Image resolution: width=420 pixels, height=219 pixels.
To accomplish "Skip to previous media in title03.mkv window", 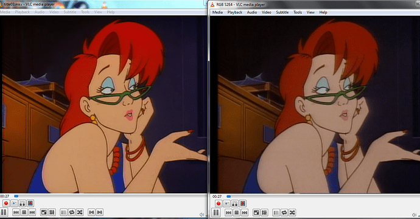I will pyautogui.click(x=16, y=212).
